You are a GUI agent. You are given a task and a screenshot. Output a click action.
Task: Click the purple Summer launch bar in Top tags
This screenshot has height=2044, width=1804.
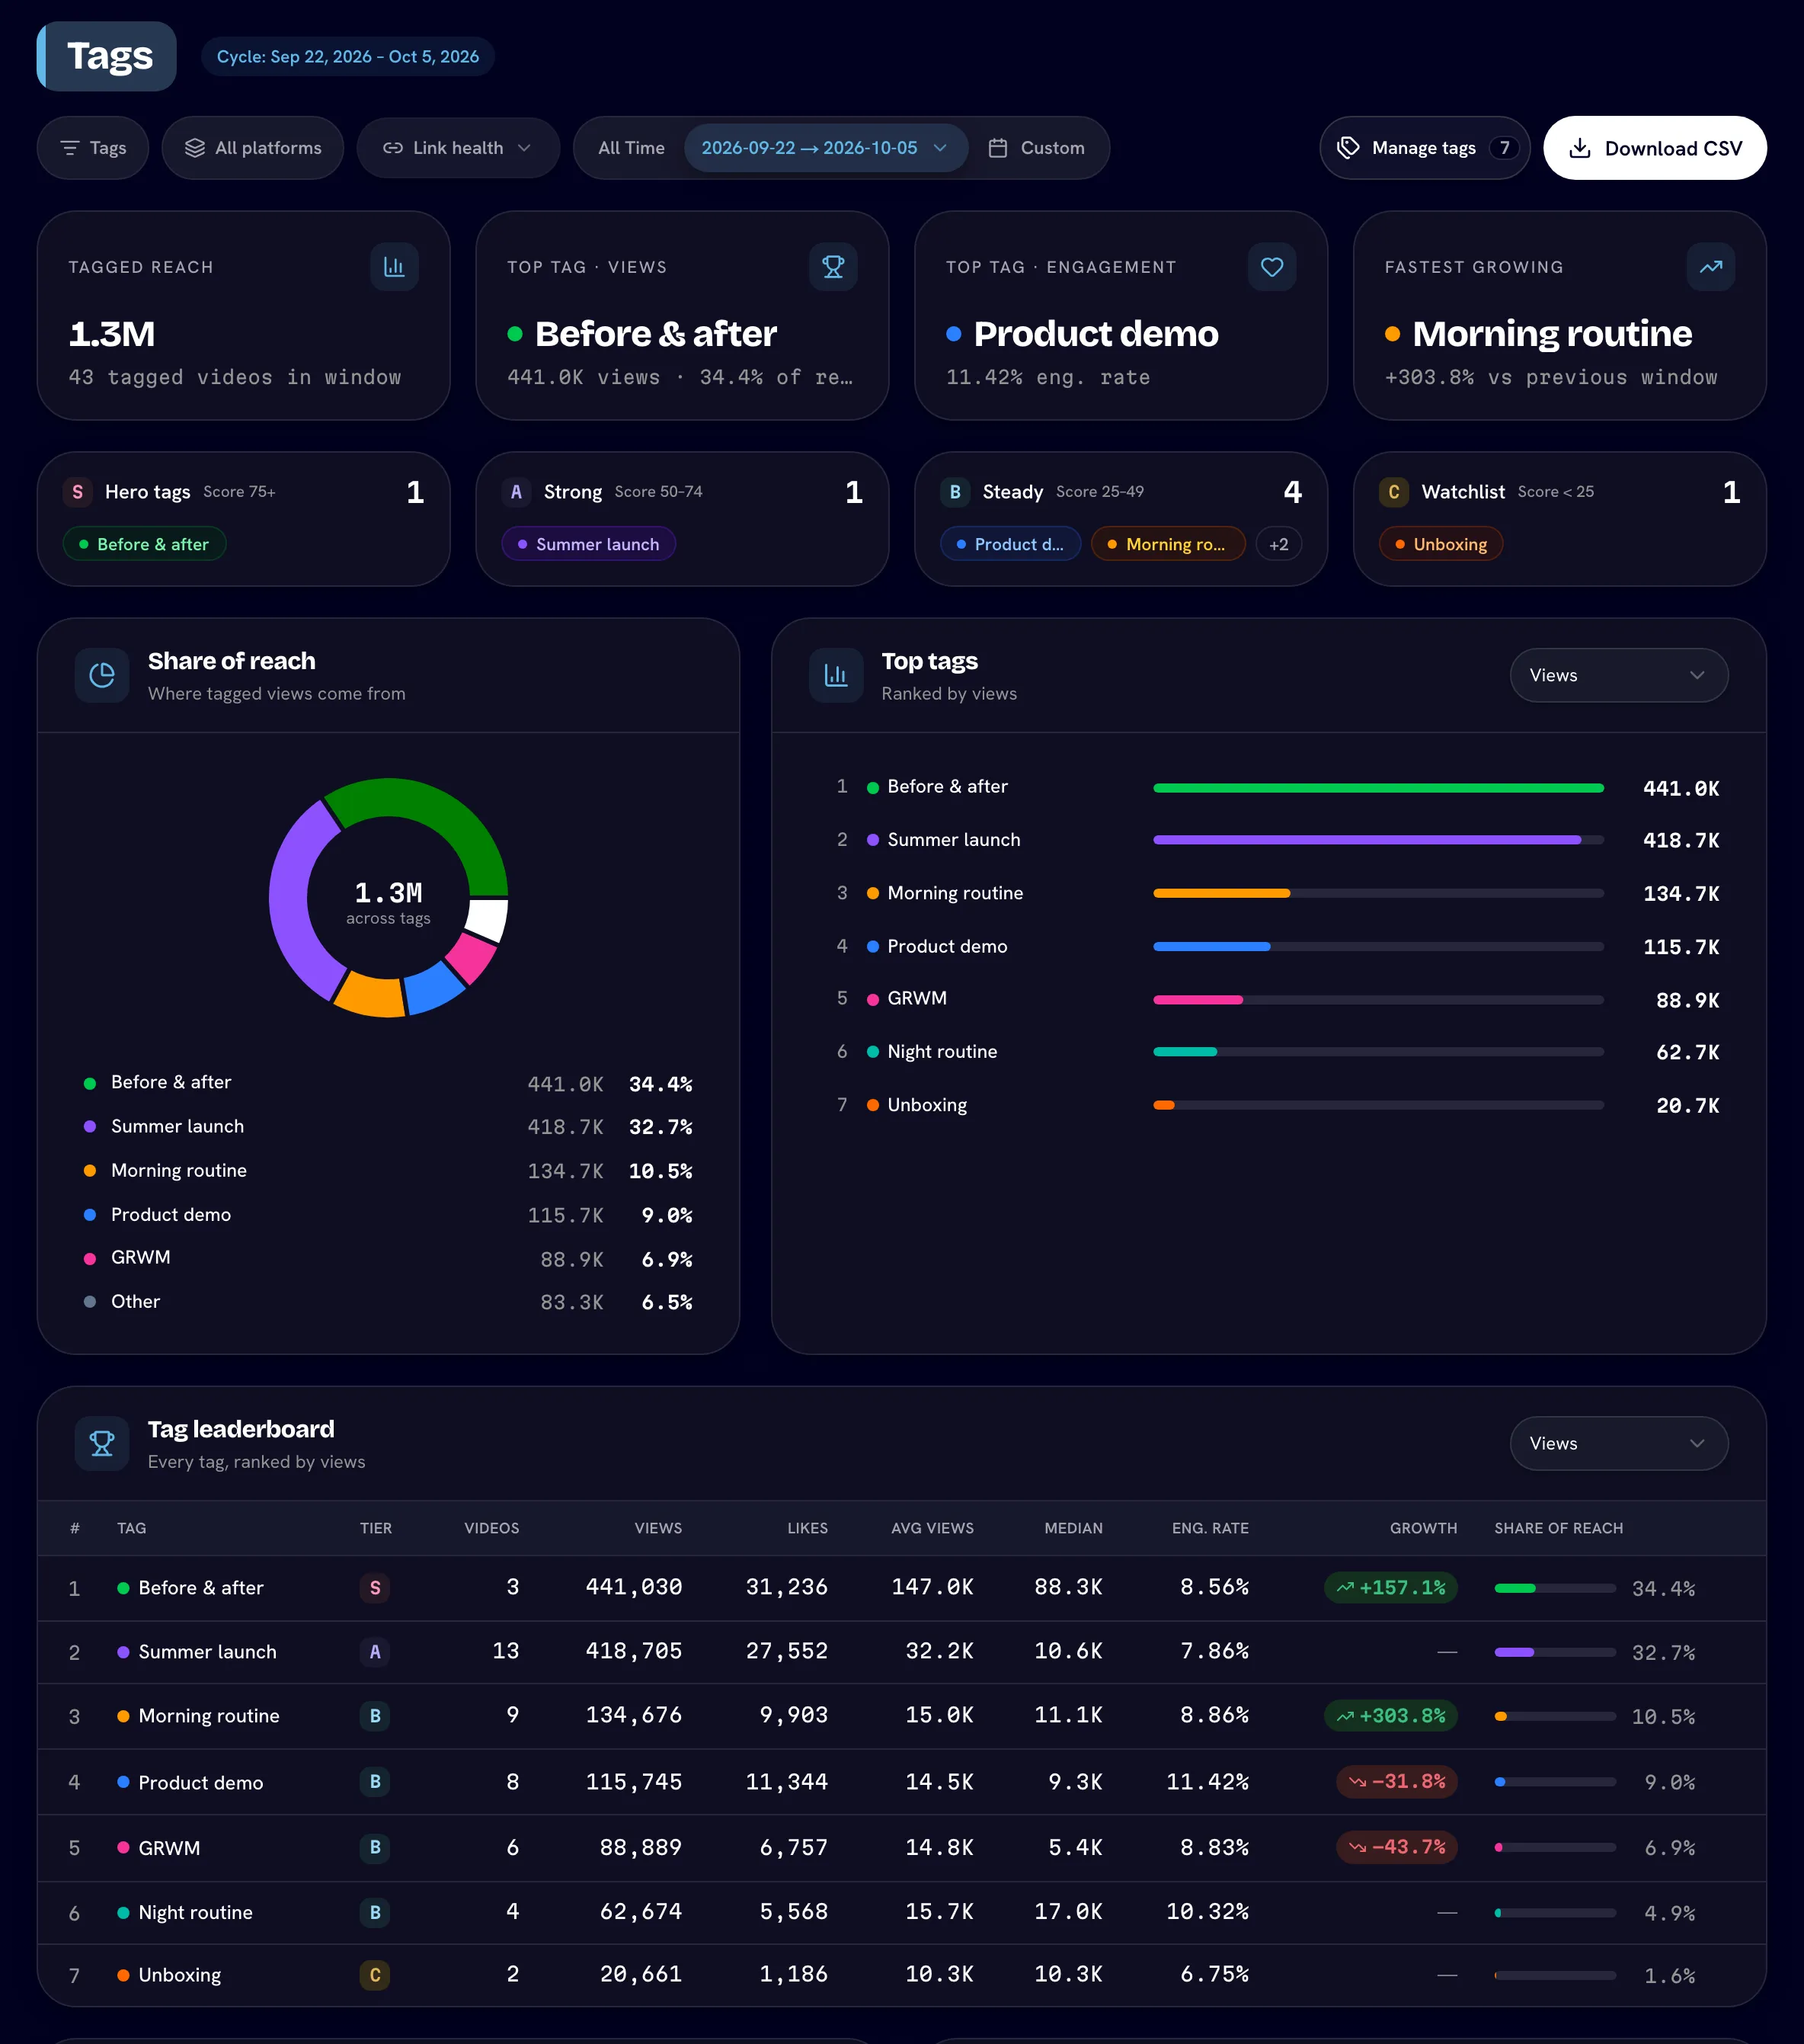(1366, 840)
